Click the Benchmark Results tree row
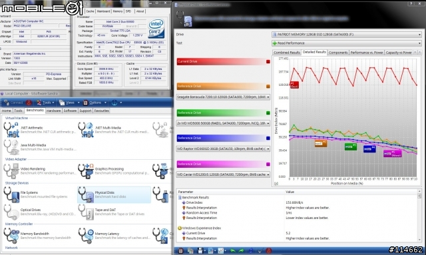Screen dimensions: 426x255 point(298,197)
